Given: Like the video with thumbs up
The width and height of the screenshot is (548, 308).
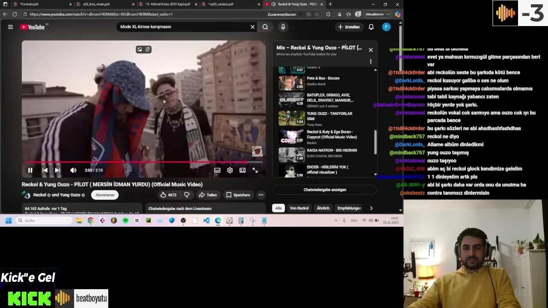Looking at the screenshot, I should coord(169,195).
